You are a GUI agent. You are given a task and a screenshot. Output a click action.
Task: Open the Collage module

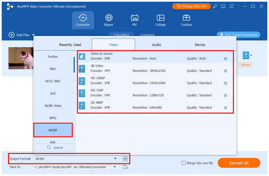[x=161, y=20]
